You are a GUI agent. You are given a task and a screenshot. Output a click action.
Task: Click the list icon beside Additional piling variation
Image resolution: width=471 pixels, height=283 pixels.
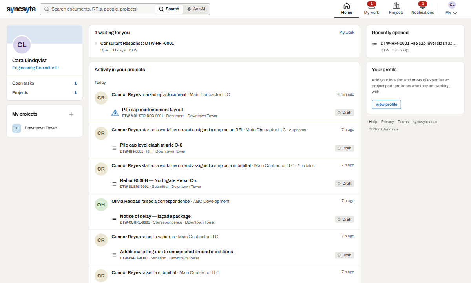[114, 255]
